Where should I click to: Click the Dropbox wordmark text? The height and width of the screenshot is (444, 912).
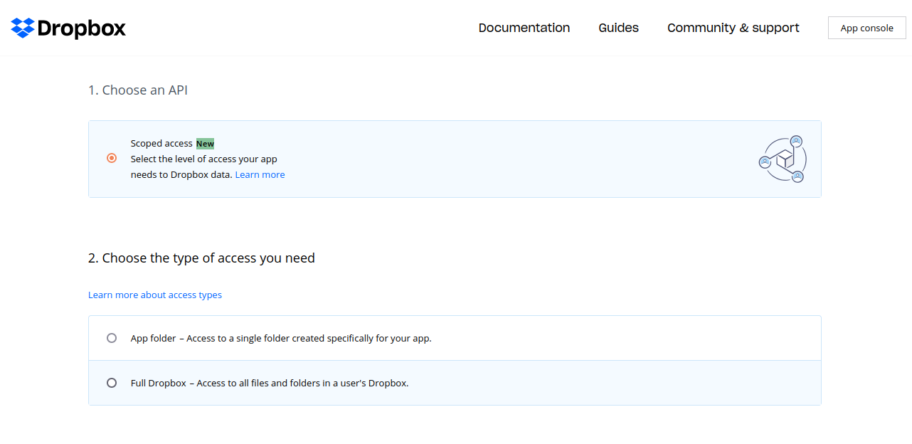click(x=81, y=28)
